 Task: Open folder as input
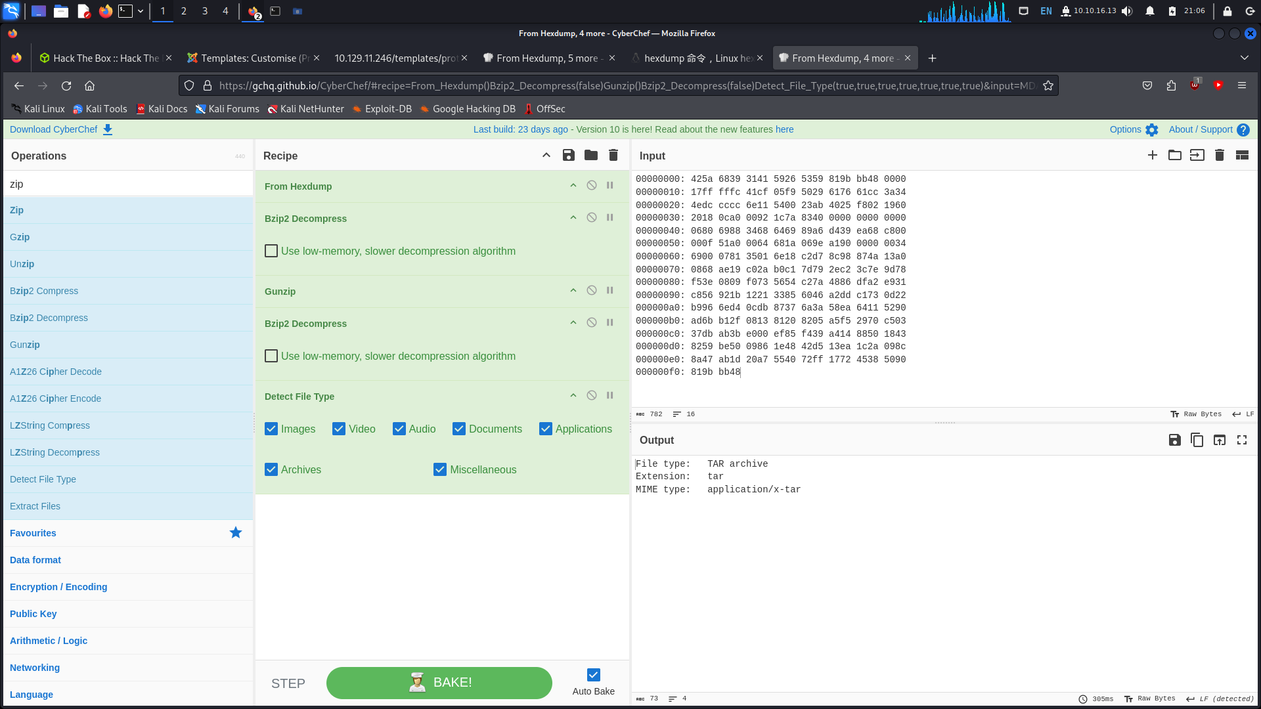(1175, 156)
